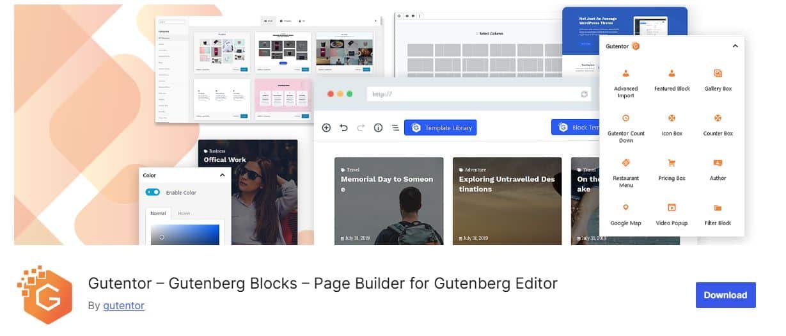Select the Filter Block icon

click(718, 207)
